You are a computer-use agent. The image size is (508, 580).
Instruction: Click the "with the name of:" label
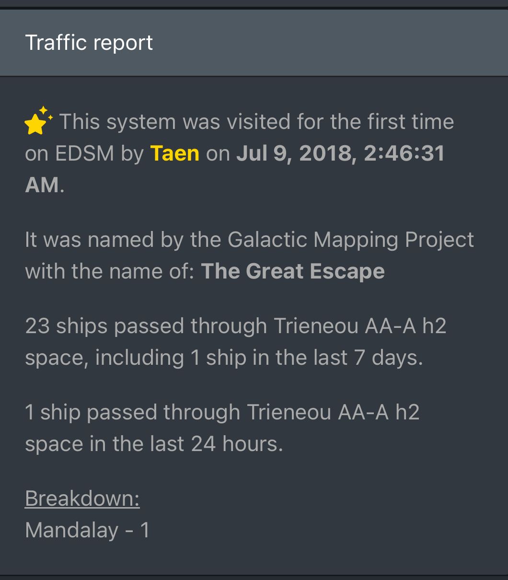click(x=109, y=271)
